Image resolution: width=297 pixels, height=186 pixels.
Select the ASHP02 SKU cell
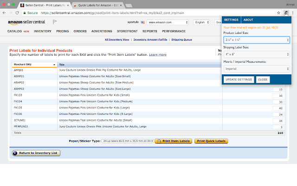click(x=34, y=83)
